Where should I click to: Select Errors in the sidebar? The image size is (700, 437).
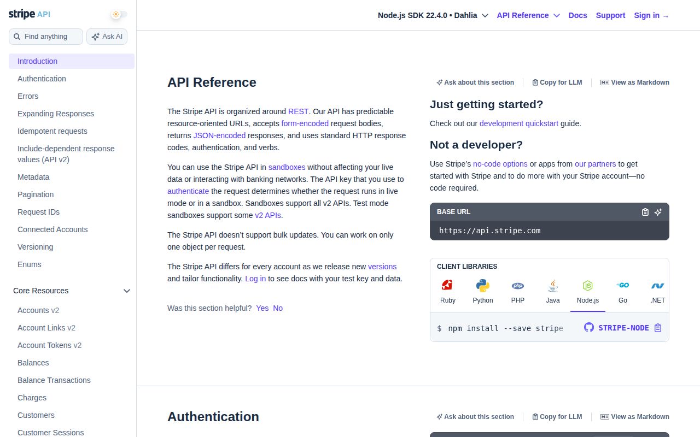pos(28,96)
